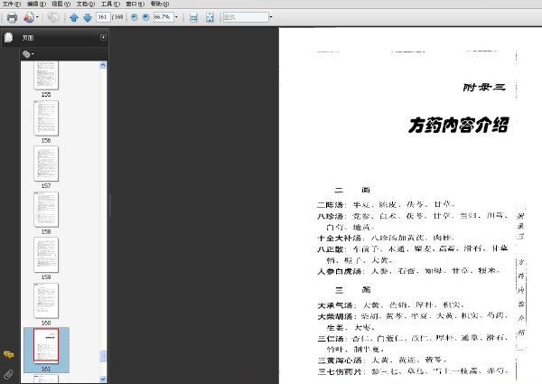Open the 文件 (File) menu

12,4
